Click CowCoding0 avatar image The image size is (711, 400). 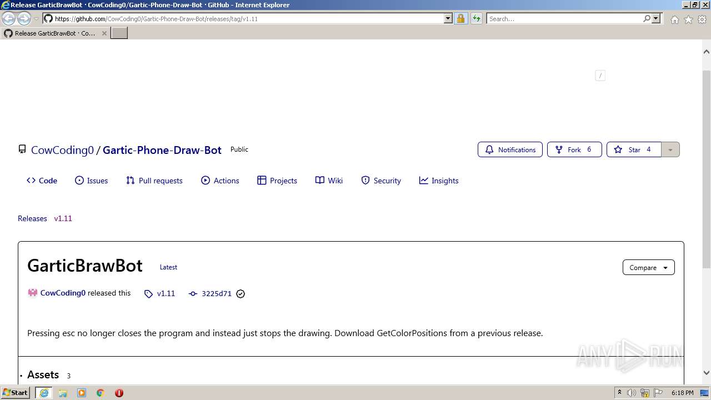click(x=32, y=293)
